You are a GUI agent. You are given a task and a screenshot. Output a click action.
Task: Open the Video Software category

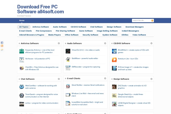pos(139,35)
